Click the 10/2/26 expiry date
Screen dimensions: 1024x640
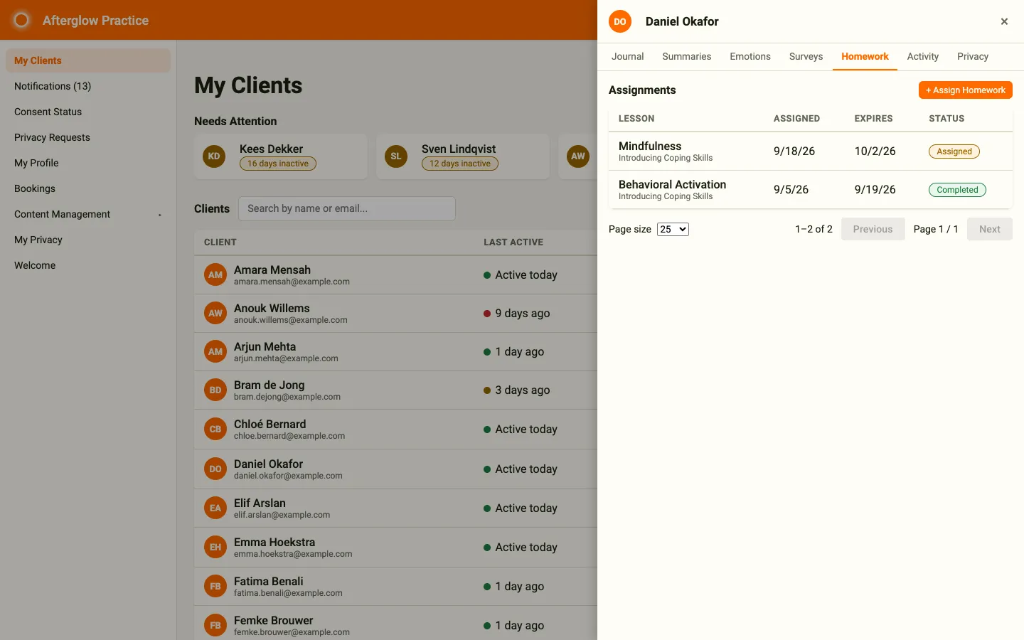(x=875, y=151)
